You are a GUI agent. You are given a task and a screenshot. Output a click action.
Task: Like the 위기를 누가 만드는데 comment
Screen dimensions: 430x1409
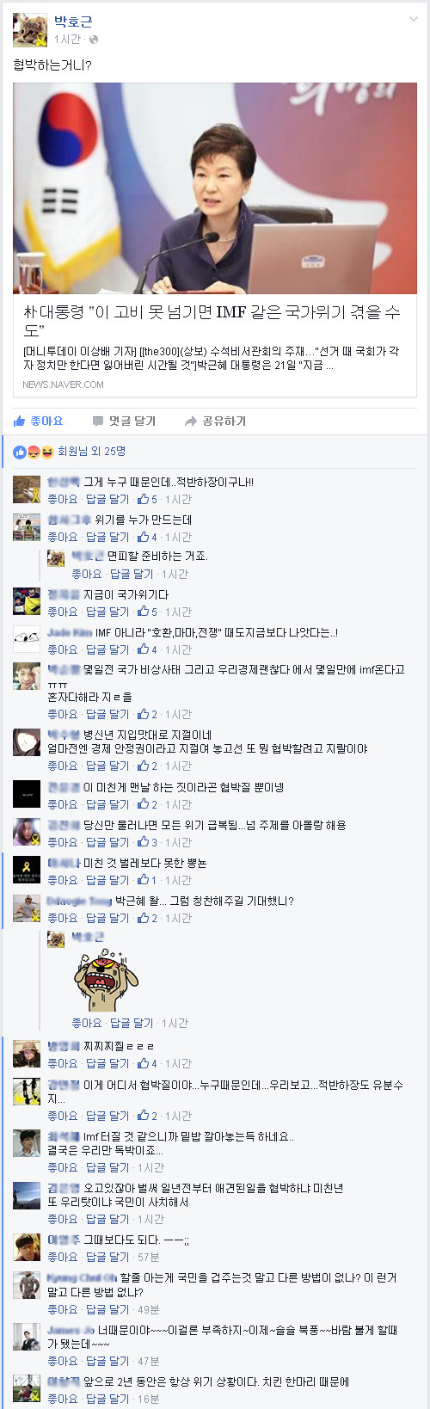pos(62,537)
